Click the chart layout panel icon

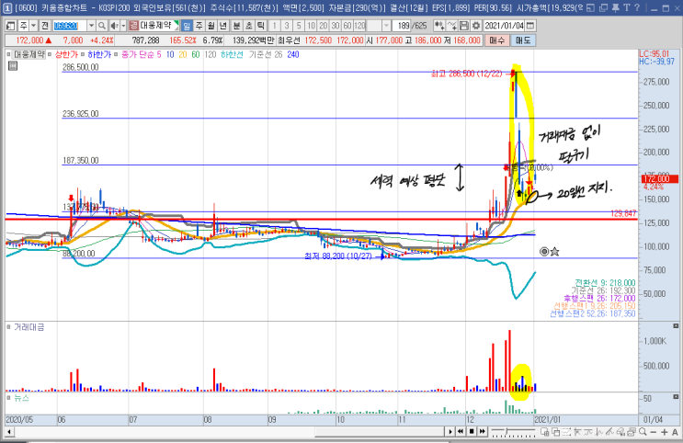tap(11, 26)
